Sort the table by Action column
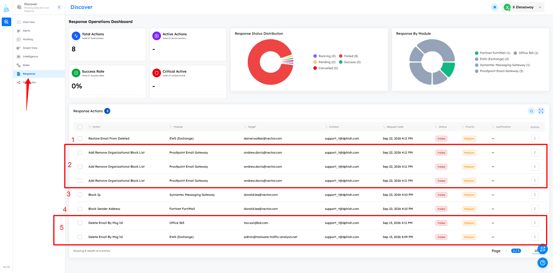This screenshot has width=553, height=273. click(94, 127)
